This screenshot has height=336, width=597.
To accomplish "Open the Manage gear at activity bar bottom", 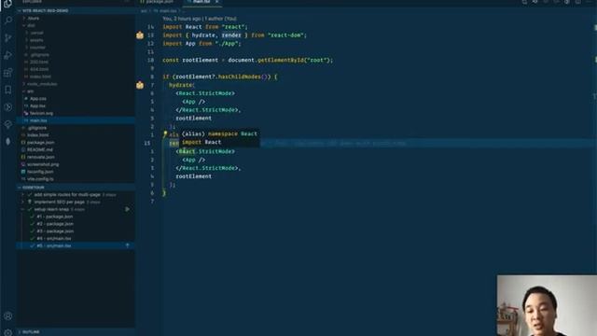I will 7,332.
